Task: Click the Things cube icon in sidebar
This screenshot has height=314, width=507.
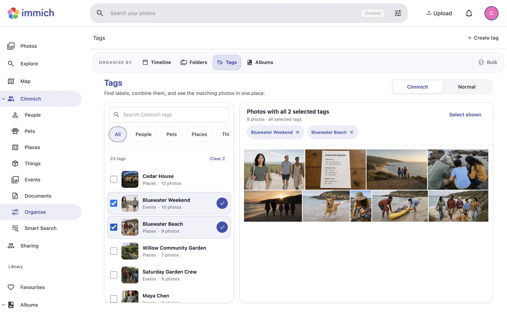Action: [15, 164]
